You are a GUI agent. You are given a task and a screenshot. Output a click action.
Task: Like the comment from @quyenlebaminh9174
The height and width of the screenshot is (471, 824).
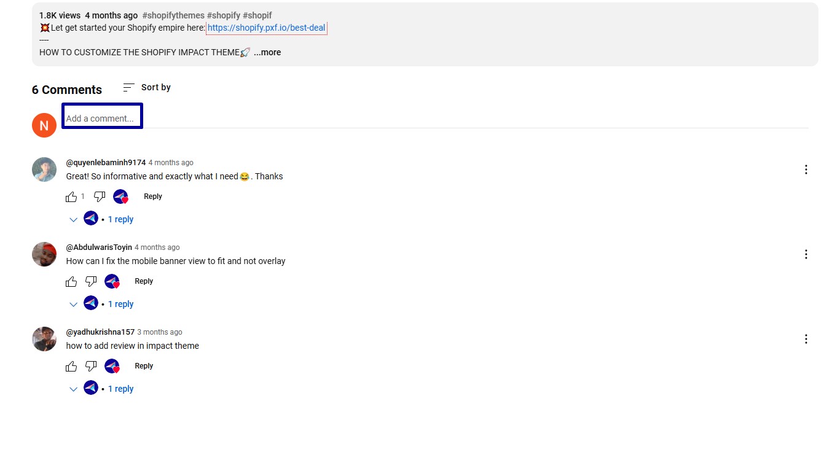pyautogui.click(x=71, y=197)
